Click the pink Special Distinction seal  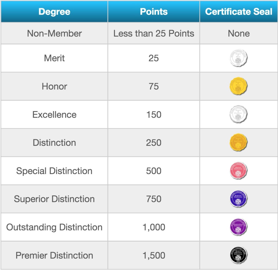238,171
